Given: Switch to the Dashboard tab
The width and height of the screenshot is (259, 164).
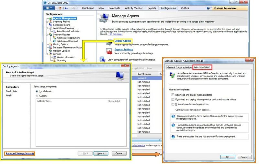Looking at the screenshot, I should point(87,8).
